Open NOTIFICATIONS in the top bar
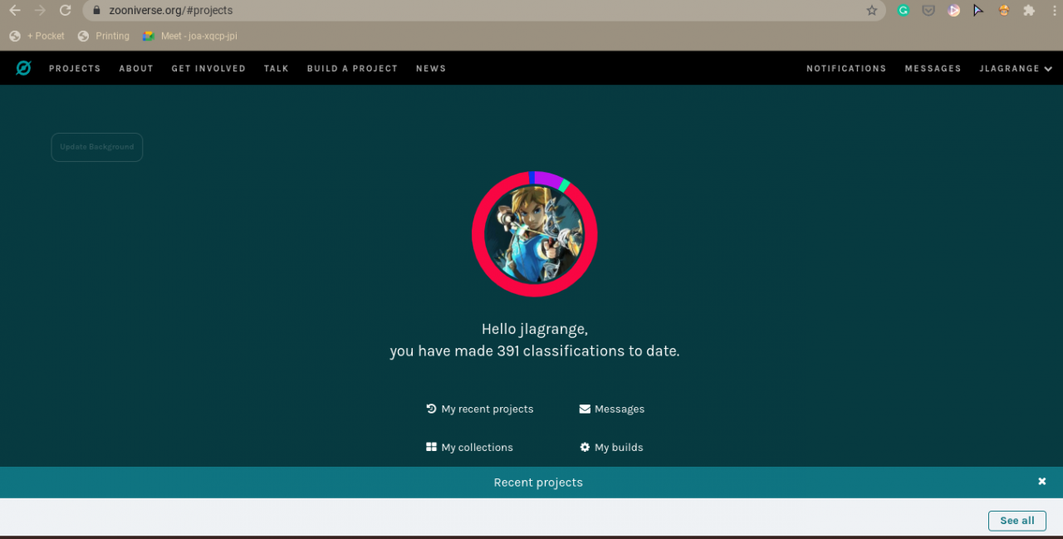This screenshot has height=539, width=1063. [846, 68]
